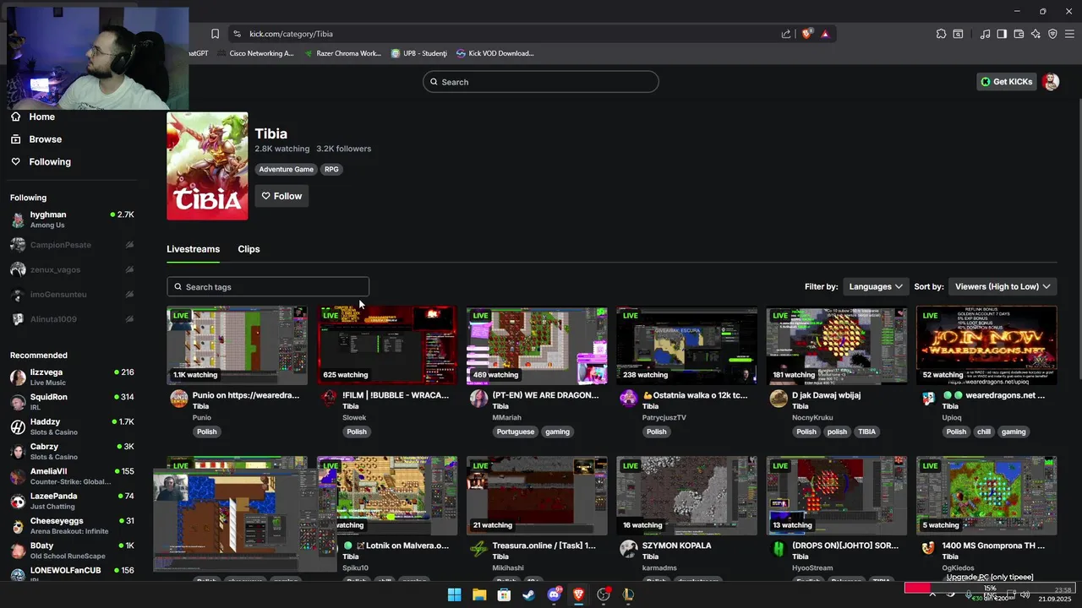
Task: Open the Viewers (High to Low) sort dropdown
Action: [1003, 286]
